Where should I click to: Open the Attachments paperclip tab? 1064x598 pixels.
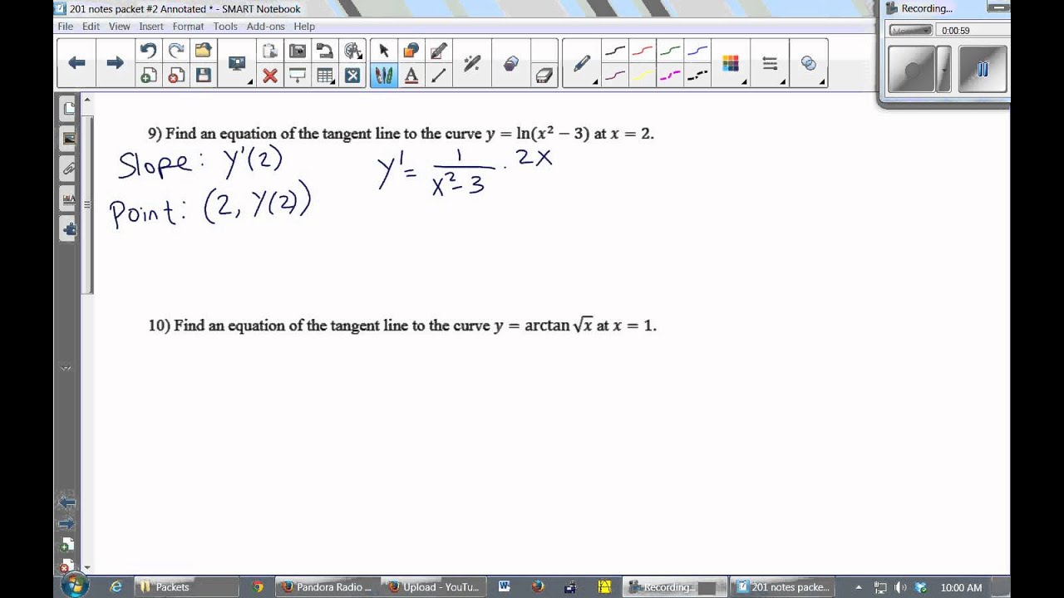pos(68,169)
